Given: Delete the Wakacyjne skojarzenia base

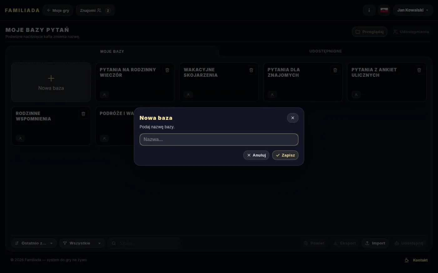Looking at the screenshot, I should click(251, 70).
